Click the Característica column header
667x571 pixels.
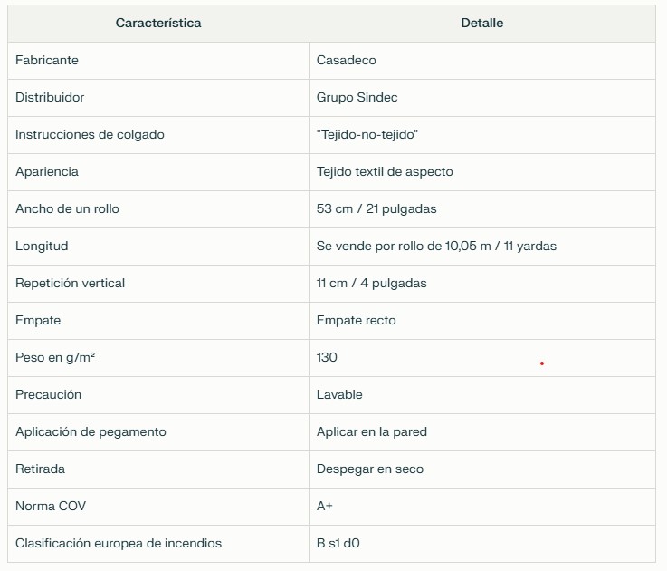tap(158, 23)
